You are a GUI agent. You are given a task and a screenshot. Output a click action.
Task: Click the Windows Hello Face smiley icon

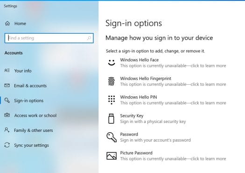(112, 63)
